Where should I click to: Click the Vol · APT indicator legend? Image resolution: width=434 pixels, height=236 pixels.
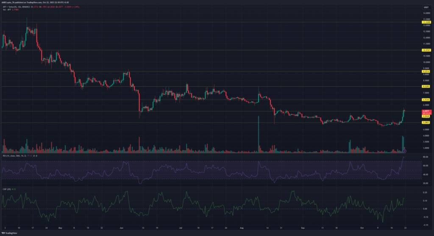click(9, 11)
